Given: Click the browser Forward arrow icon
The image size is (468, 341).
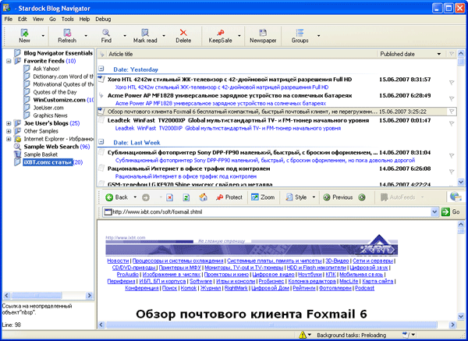Looking at the screenshot, I should coord(146,197).
